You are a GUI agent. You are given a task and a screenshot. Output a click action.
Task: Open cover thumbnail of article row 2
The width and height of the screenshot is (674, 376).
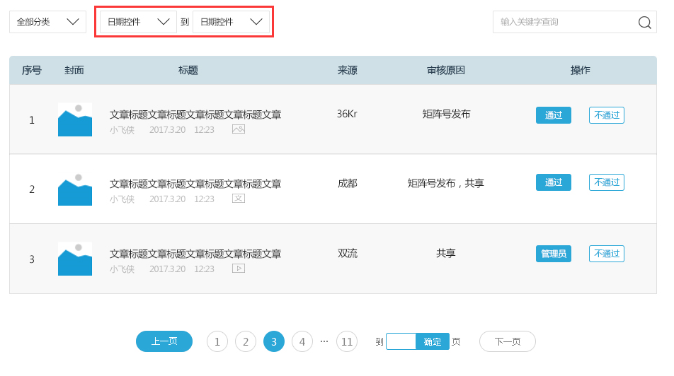click(x=75, y=189)
